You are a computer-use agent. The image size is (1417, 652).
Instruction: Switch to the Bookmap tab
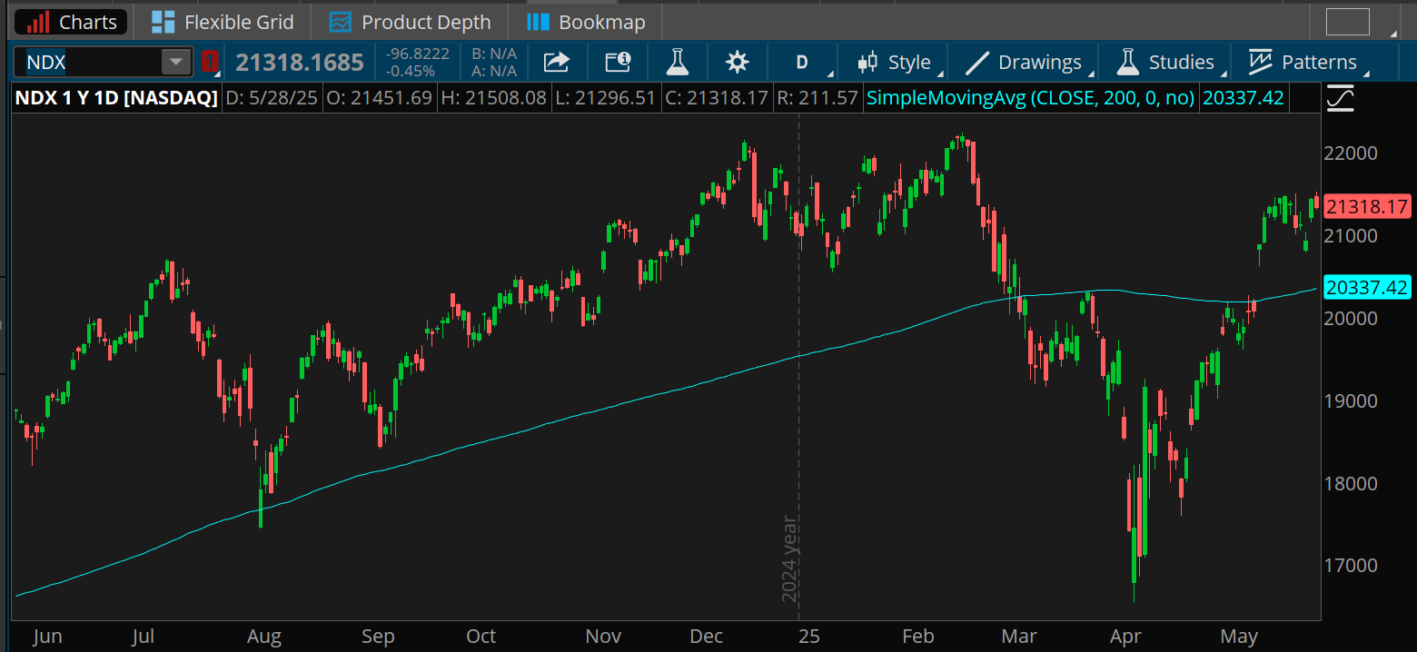[x=586, y=22]
